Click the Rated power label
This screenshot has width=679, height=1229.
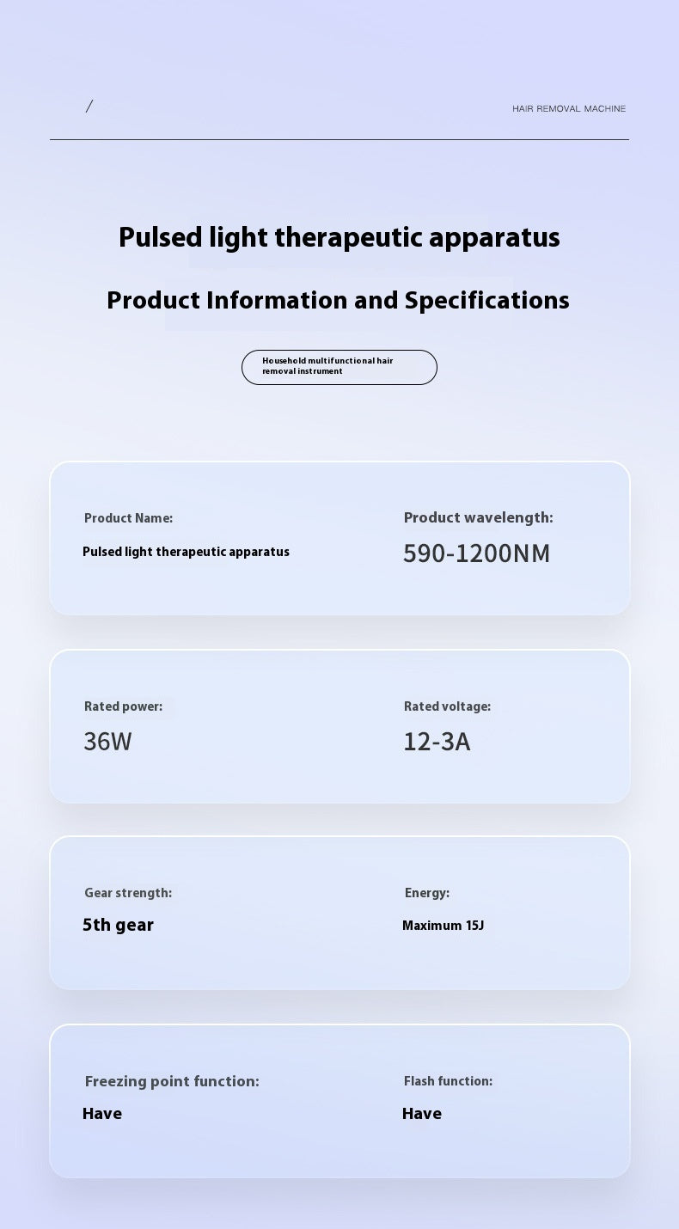123,706
